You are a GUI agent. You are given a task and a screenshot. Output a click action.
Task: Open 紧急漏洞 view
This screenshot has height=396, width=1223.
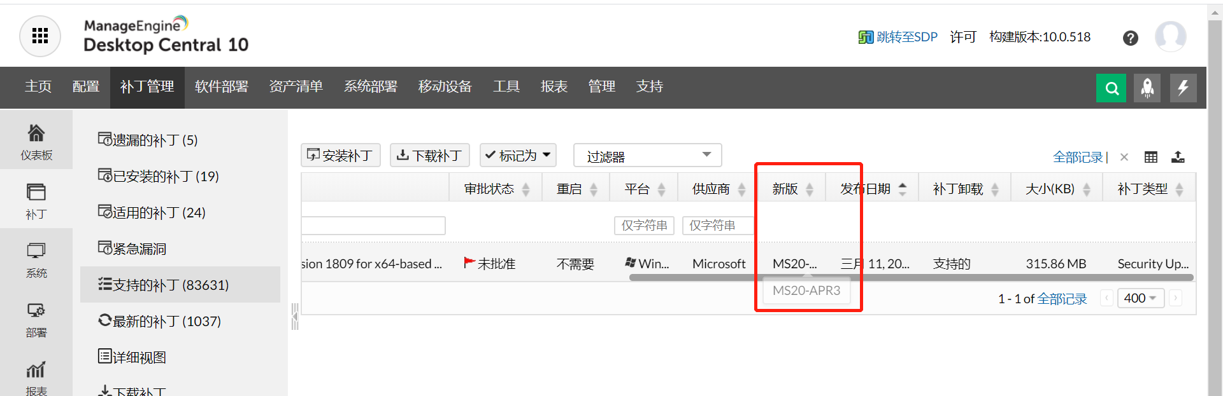[132, 249]
